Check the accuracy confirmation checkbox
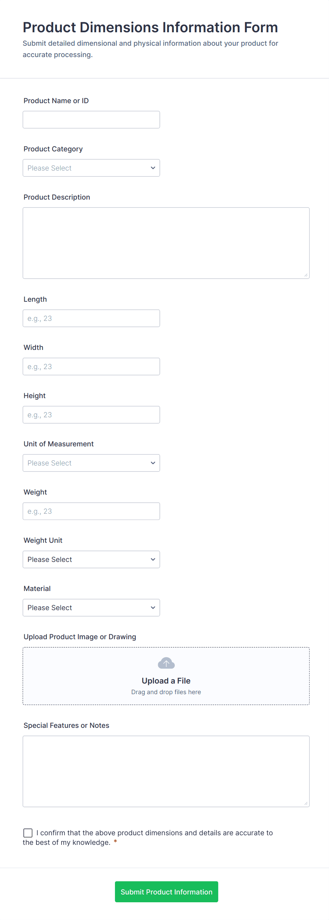The height and width of the screenshot is (920, 329). coord(28,833)
